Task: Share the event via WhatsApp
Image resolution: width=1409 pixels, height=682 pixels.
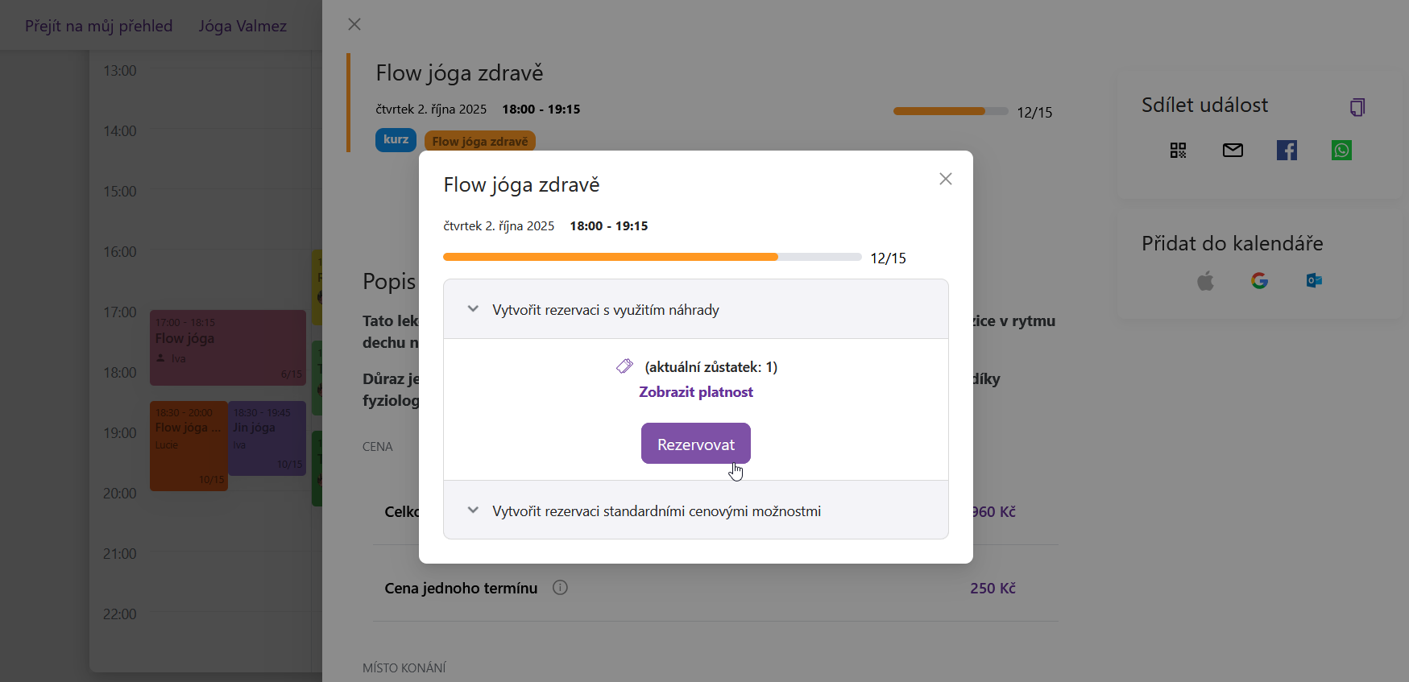Action: pyautogui.click(x=1341, y=151)
